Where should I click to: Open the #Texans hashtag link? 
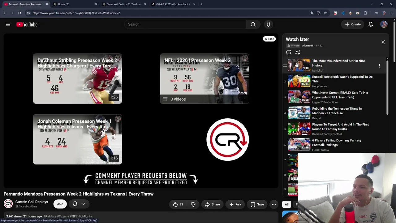click(x=63, y=216)
